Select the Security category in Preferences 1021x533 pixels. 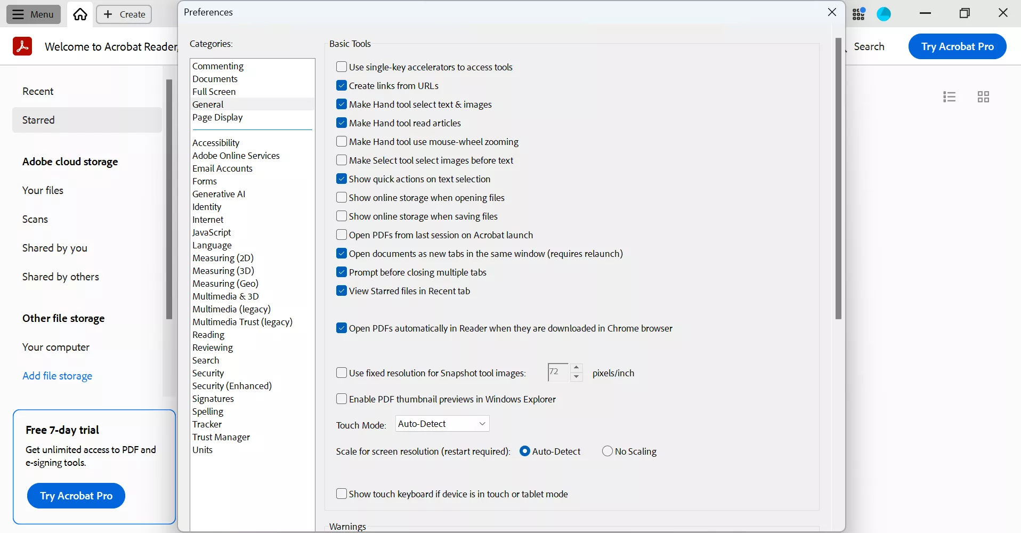pyautogui.click(x=208, y=373)
